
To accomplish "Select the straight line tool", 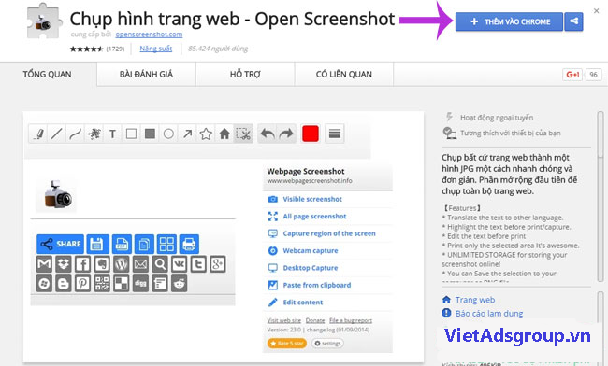I will point(57,134).
